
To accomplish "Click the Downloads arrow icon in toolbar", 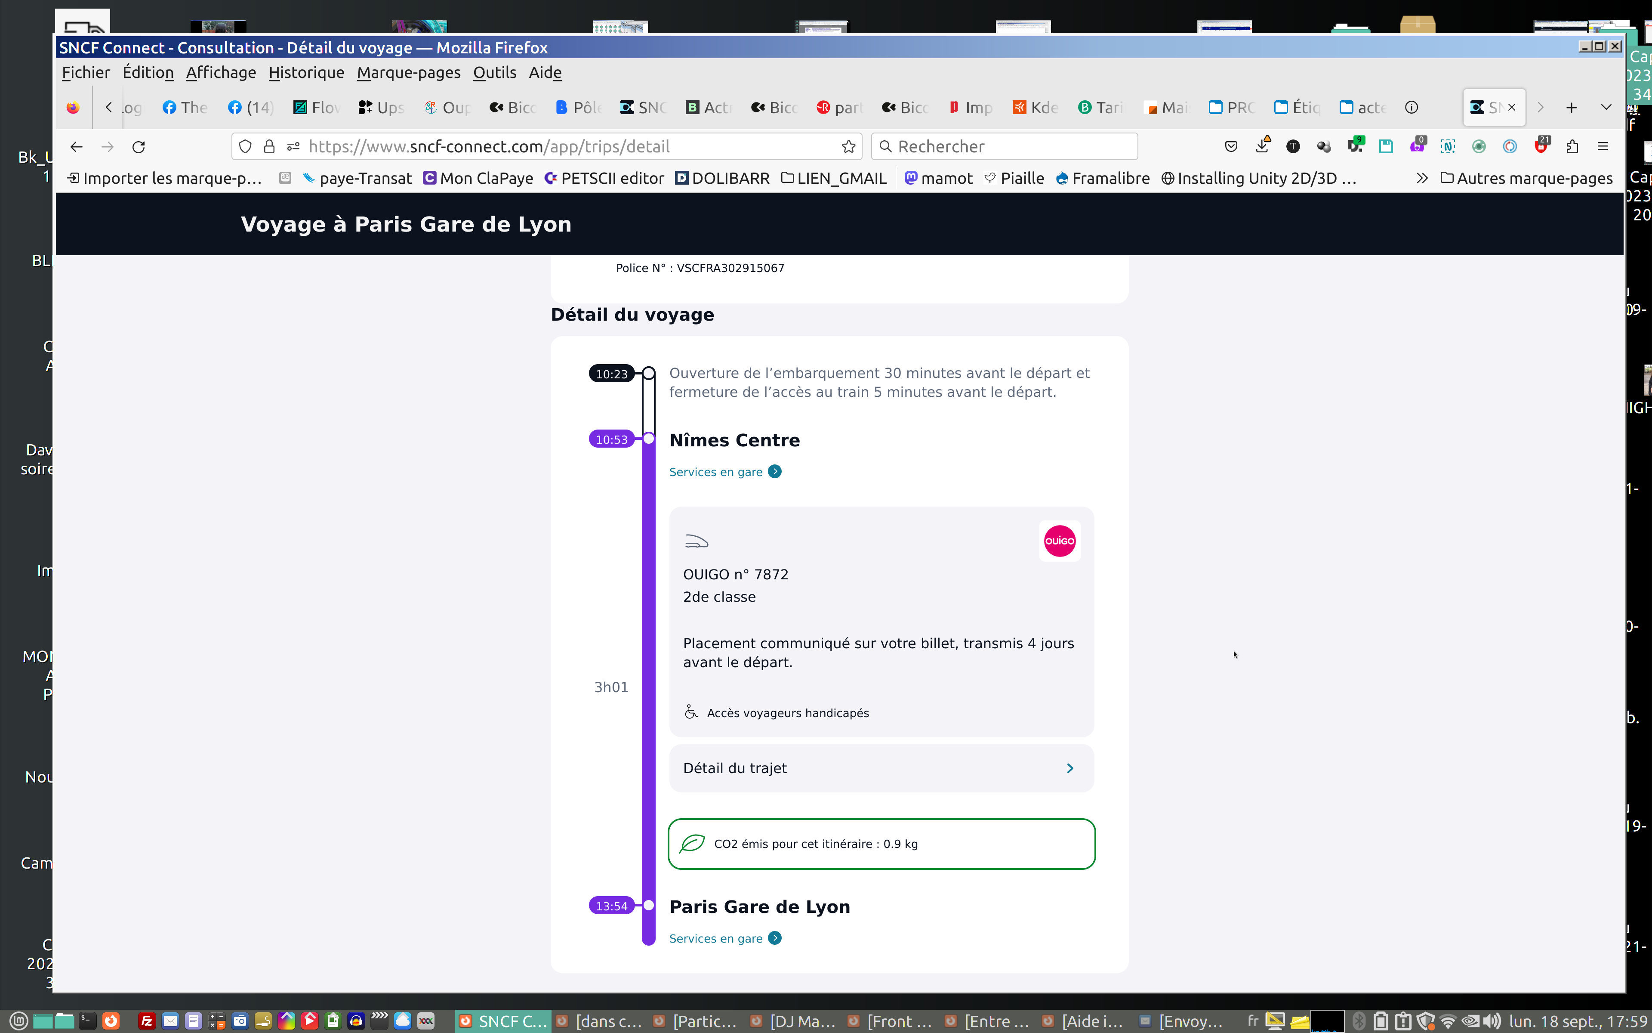I will 1262,146.
